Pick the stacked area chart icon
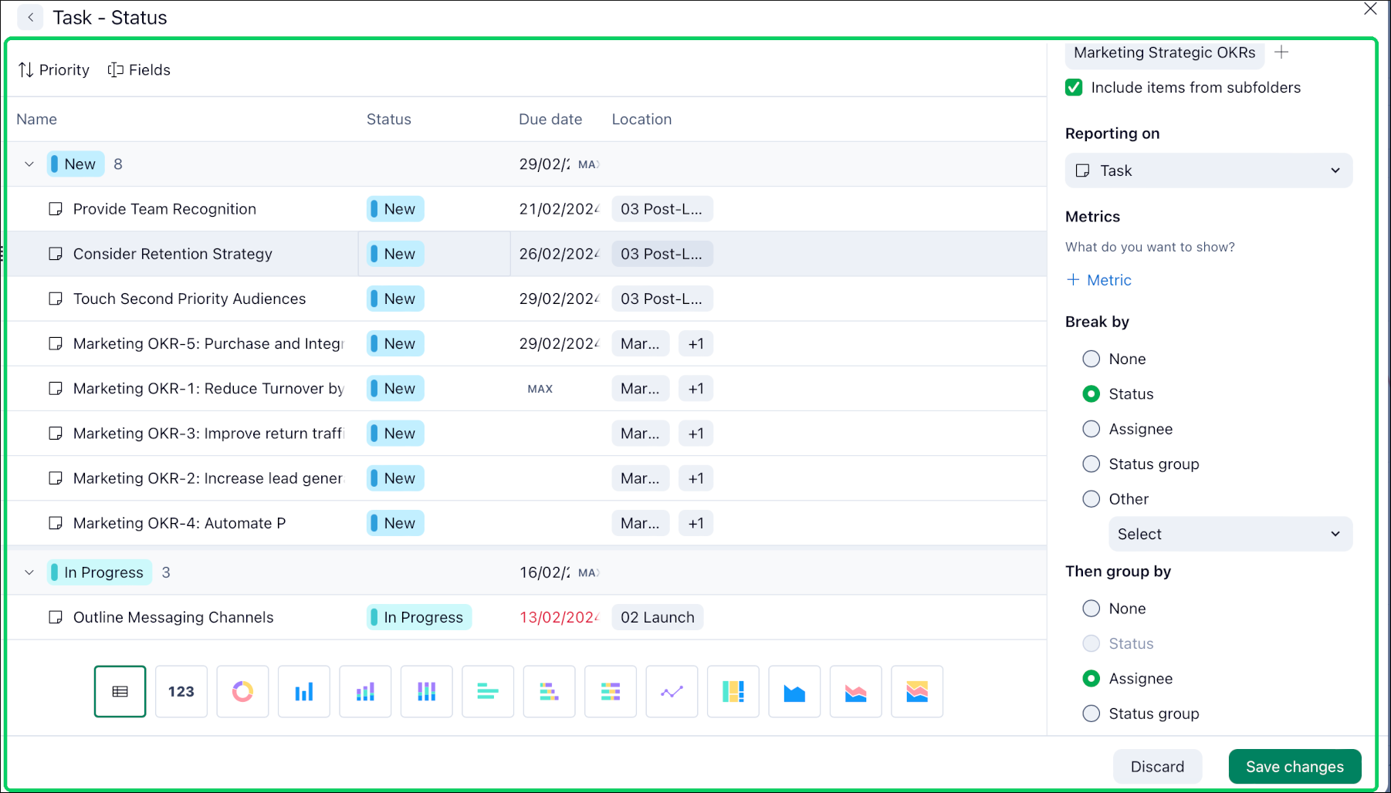This screenshot has height=793, width=1391. [855, 691]
